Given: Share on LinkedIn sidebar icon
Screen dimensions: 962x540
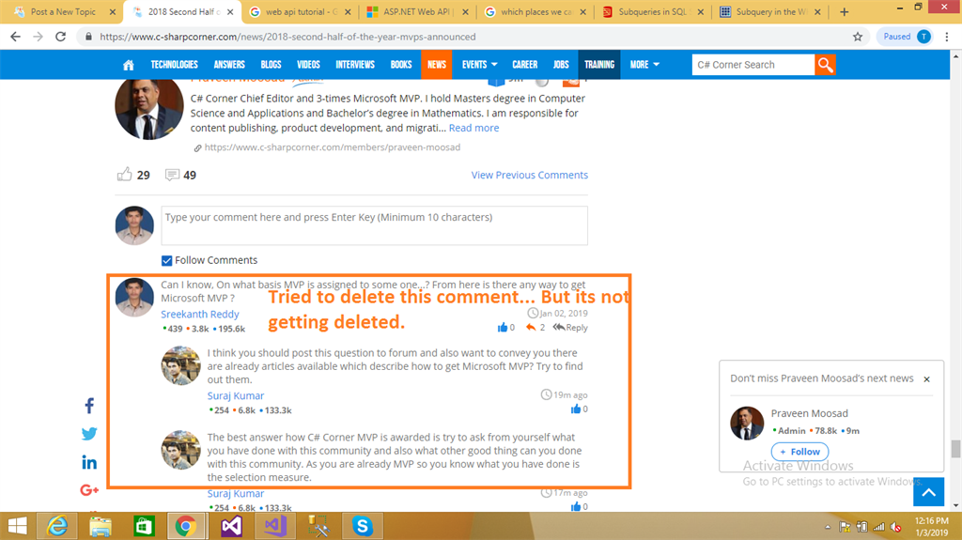Looking at the screenshot, I should [89, 462].
